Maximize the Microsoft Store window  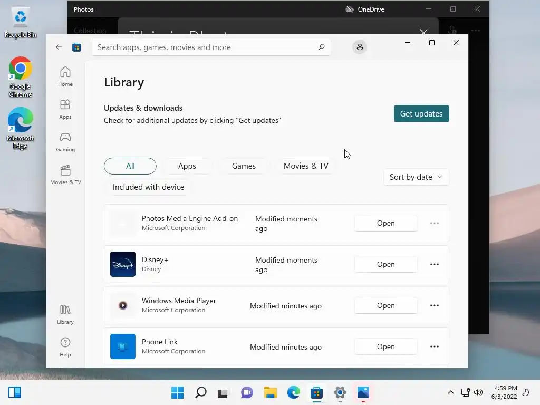(x=432, y=43)
